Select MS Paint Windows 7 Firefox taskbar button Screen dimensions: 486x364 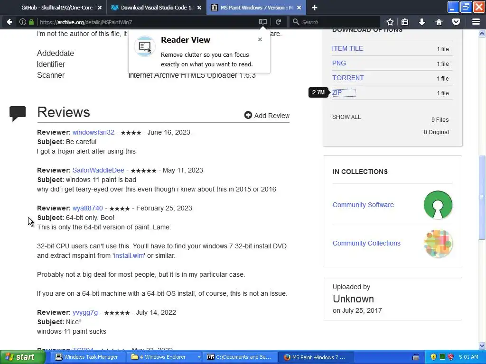(x=315, y=357)
